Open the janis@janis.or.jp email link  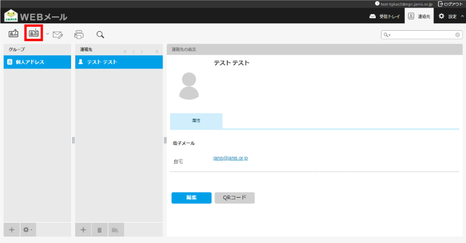[x=230, y=158]
